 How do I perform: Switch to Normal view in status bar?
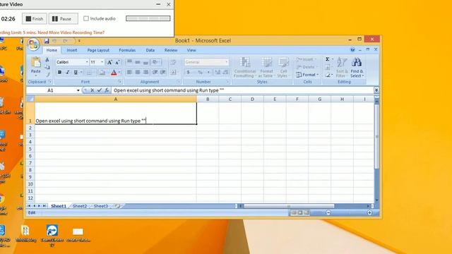[294, 212]
